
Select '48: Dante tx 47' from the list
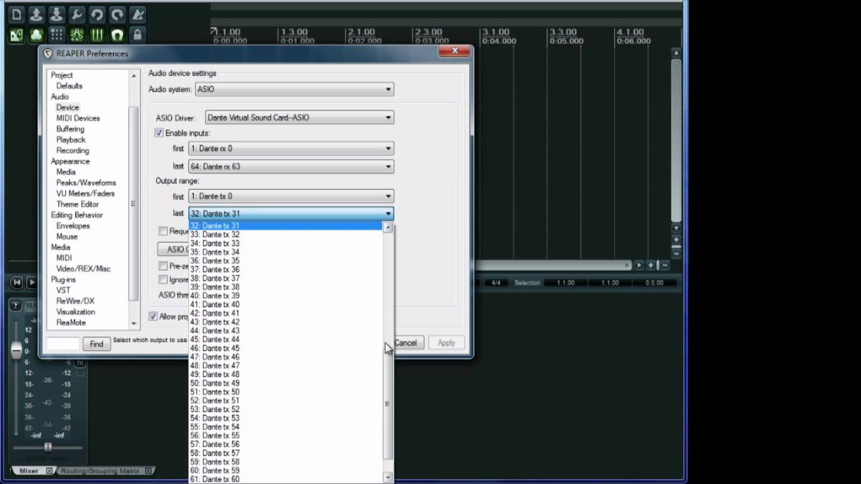tap(286, 366)
